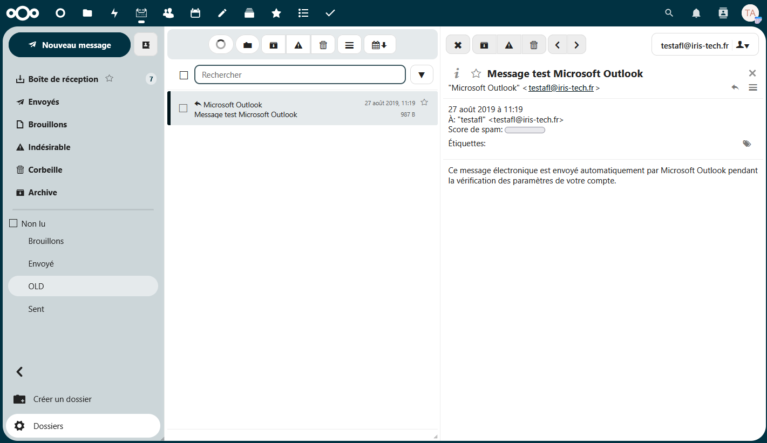Select the Envoyé subfolder
Viewport: 767px width, 443px height.
pyautogui.click(x=83, y=263)
